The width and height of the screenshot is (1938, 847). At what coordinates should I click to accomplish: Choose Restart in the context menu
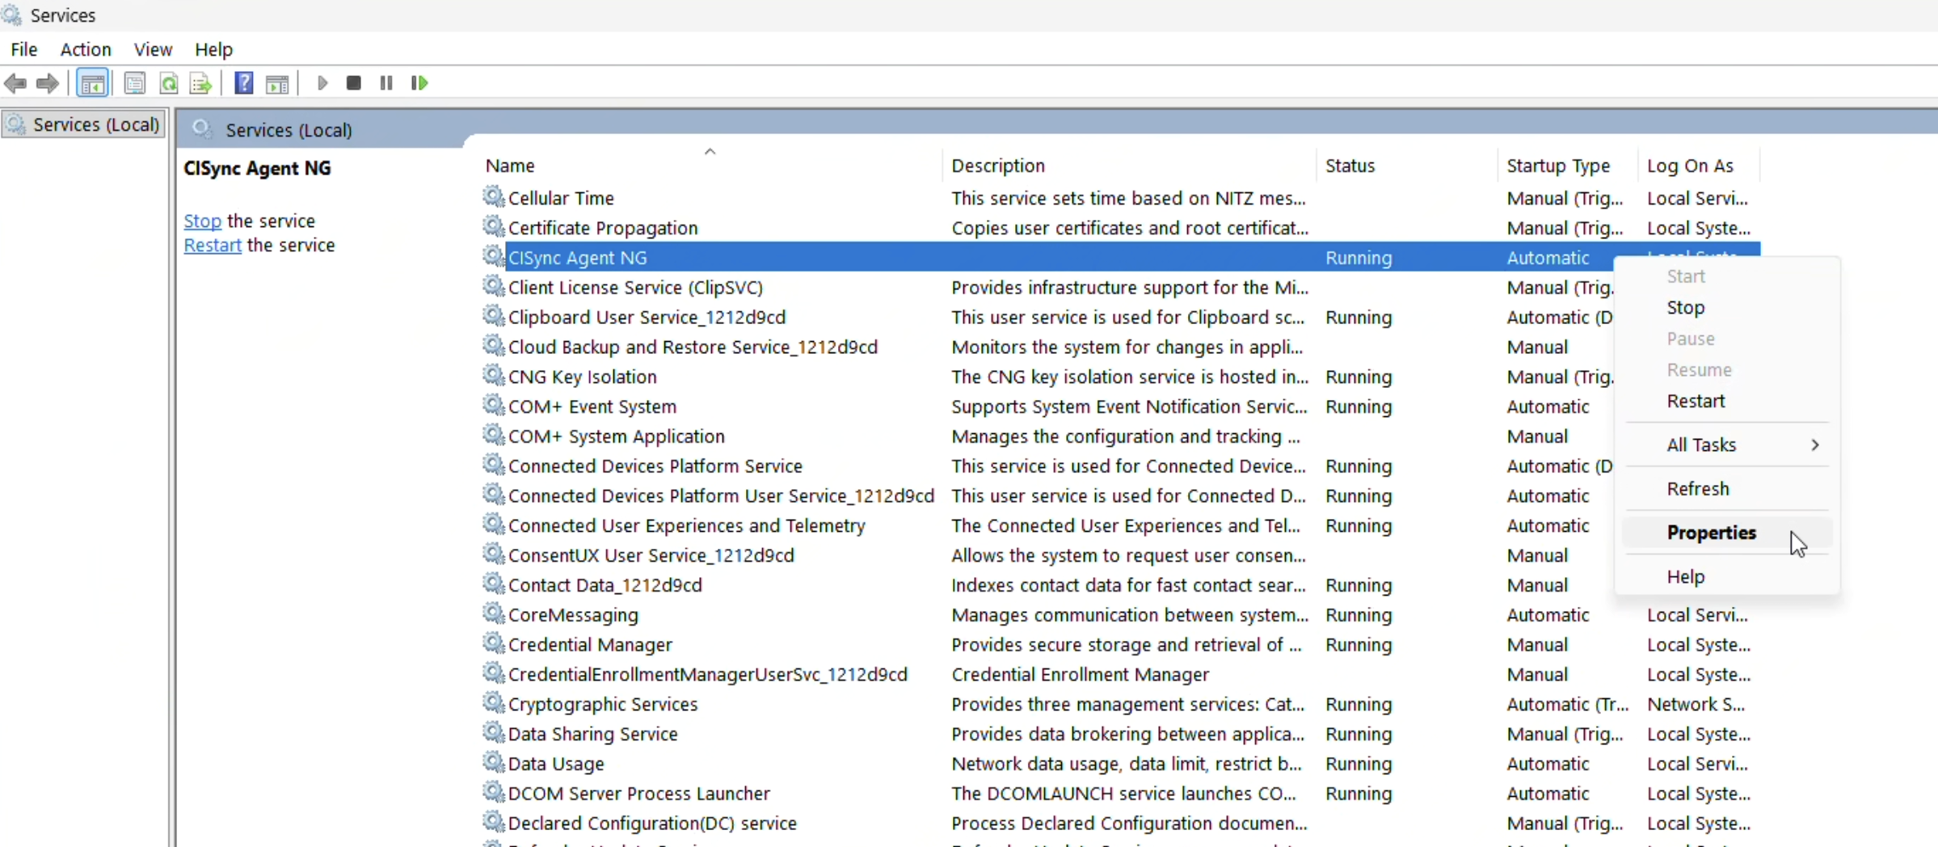click(x=1727, y=401)
